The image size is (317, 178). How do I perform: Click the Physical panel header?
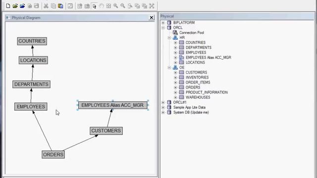pos(237,16)
